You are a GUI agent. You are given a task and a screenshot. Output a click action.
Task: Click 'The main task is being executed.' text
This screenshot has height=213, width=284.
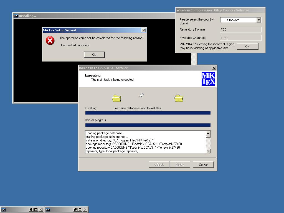coord(113,80)
